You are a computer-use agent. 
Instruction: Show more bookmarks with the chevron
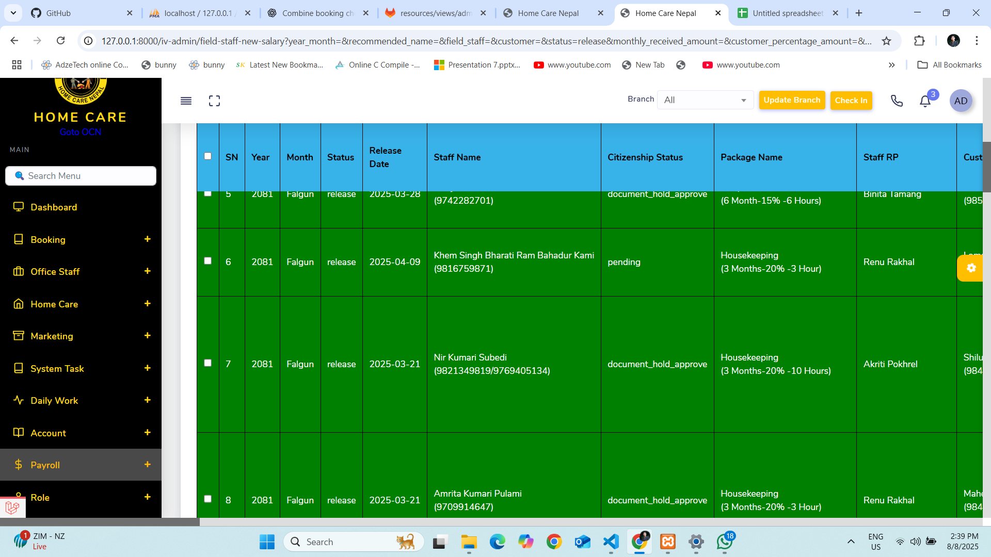coord(891,65)
